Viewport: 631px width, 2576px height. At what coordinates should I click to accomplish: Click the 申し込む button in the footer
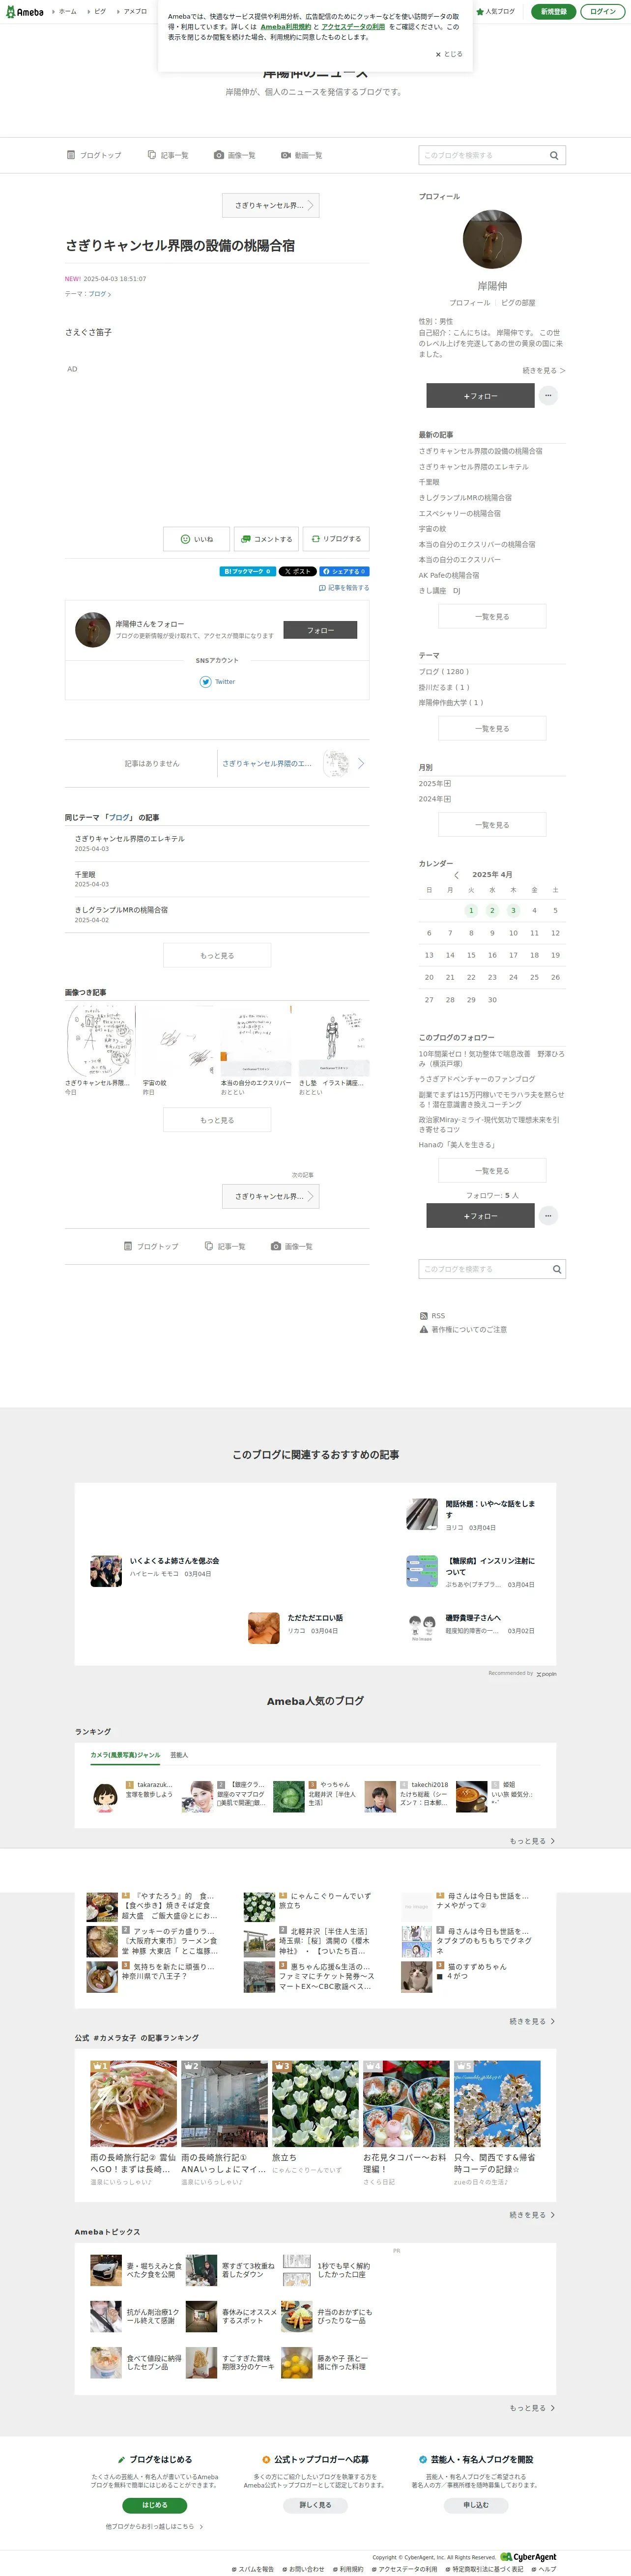tap(475, 2505)
